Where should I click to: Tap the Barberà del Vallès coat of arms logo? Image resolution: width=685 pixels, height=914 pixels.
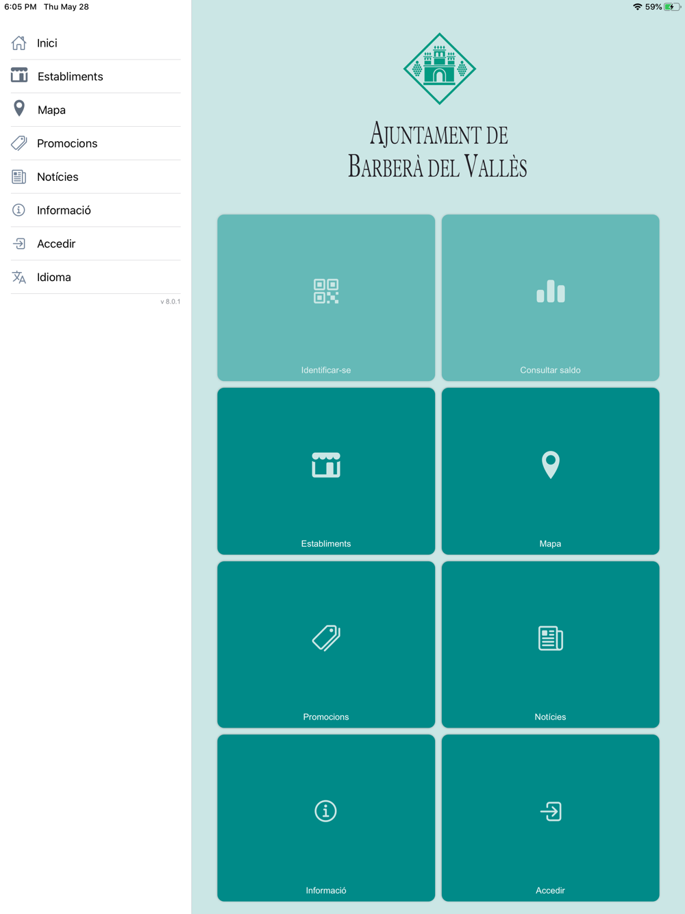pyautogui.click(x=439, y=69)
